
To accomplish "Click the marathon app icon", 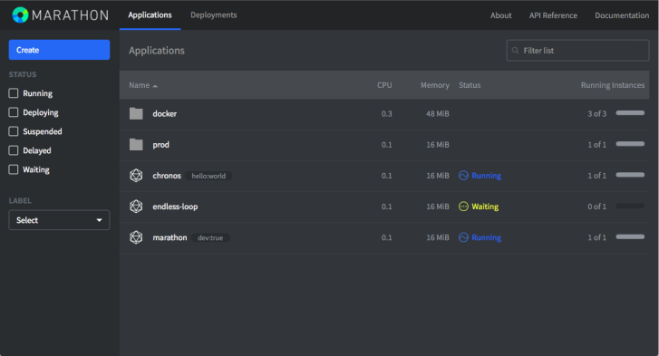I will pos(136,237).
